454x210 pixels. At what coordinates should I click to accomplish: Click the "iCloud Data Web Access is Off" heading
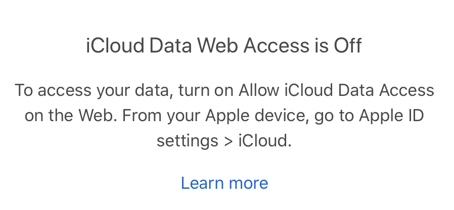coord(224,46)
